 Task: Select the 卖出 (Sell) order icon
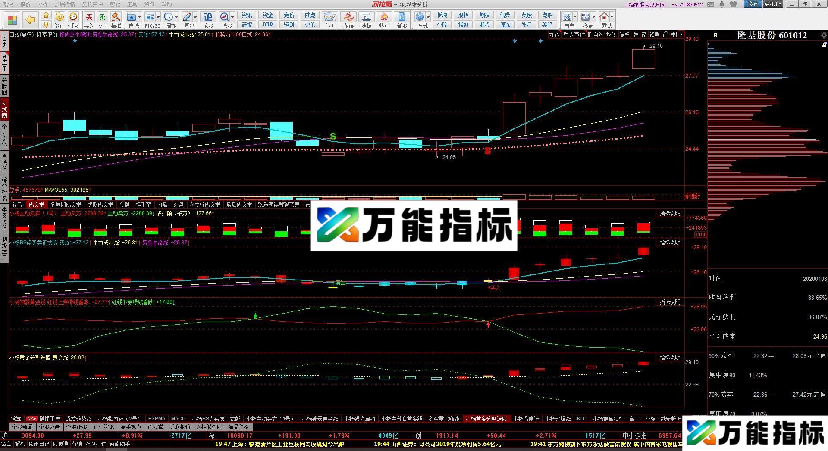(102, 17)
